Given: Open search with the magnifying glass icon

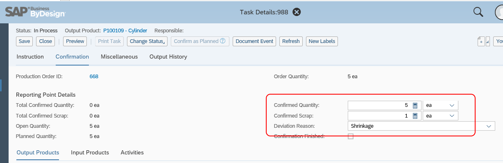Looking at the screenshot, I should 478,12.
